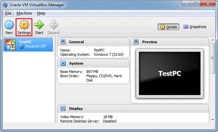
Task: Click the Windows 7 icon of TestPC
Action: click(10, 45)
